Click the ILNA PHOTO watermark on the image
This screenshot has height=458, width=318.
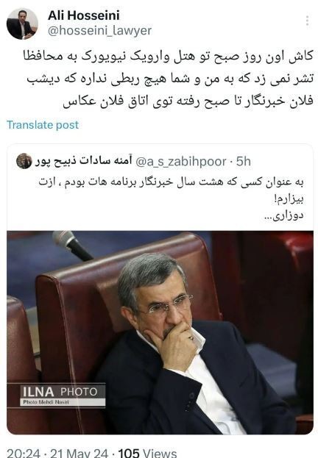(x=60, y=391)
